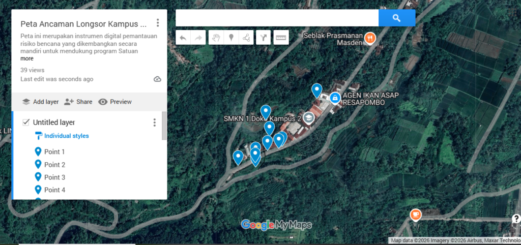Click inside the map search field
Screen dimensions: 521x245
coord(277,18)
